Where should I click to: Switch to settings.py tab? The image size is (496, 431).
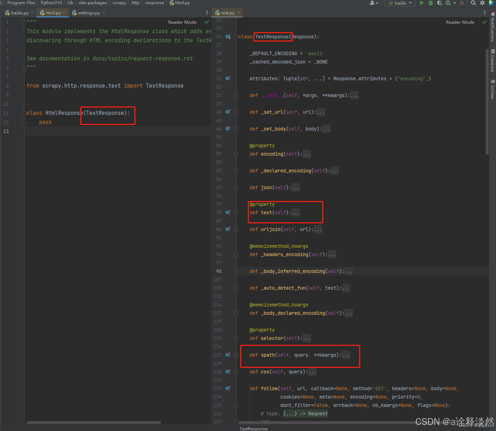pyautogui.click(x=89, y=13)
